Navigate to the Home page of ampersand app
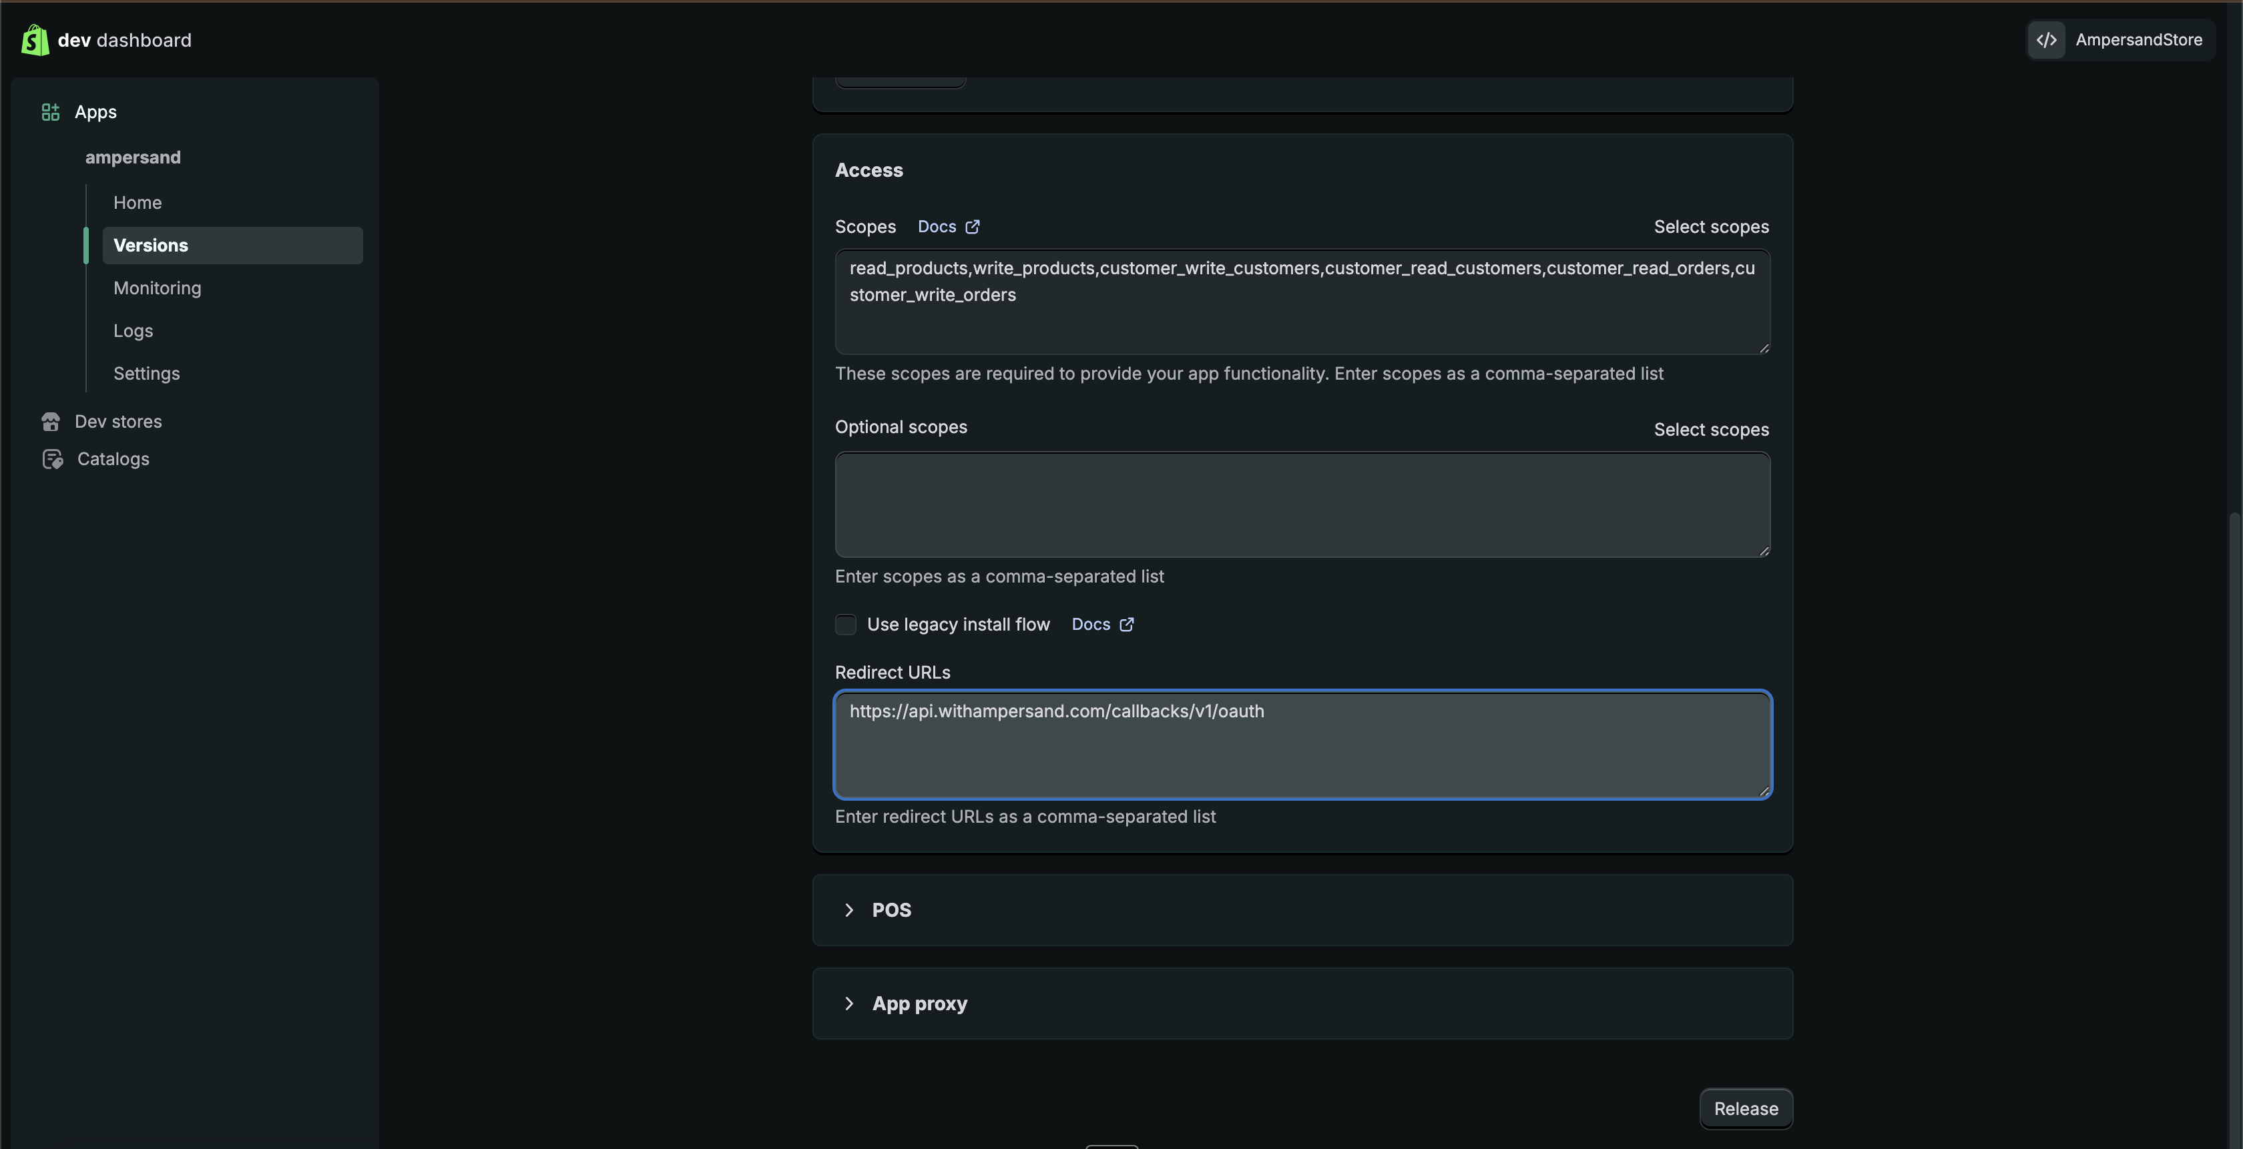2243x1149 pixels. tap(137, 202)
